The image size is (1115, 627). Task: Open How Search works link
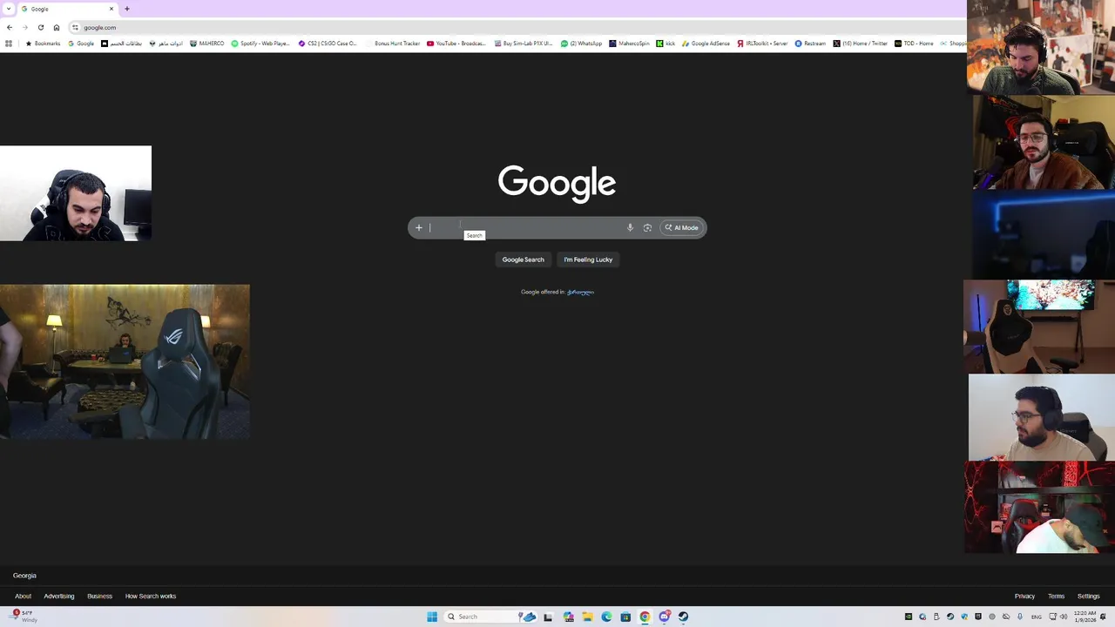(151, 596)
